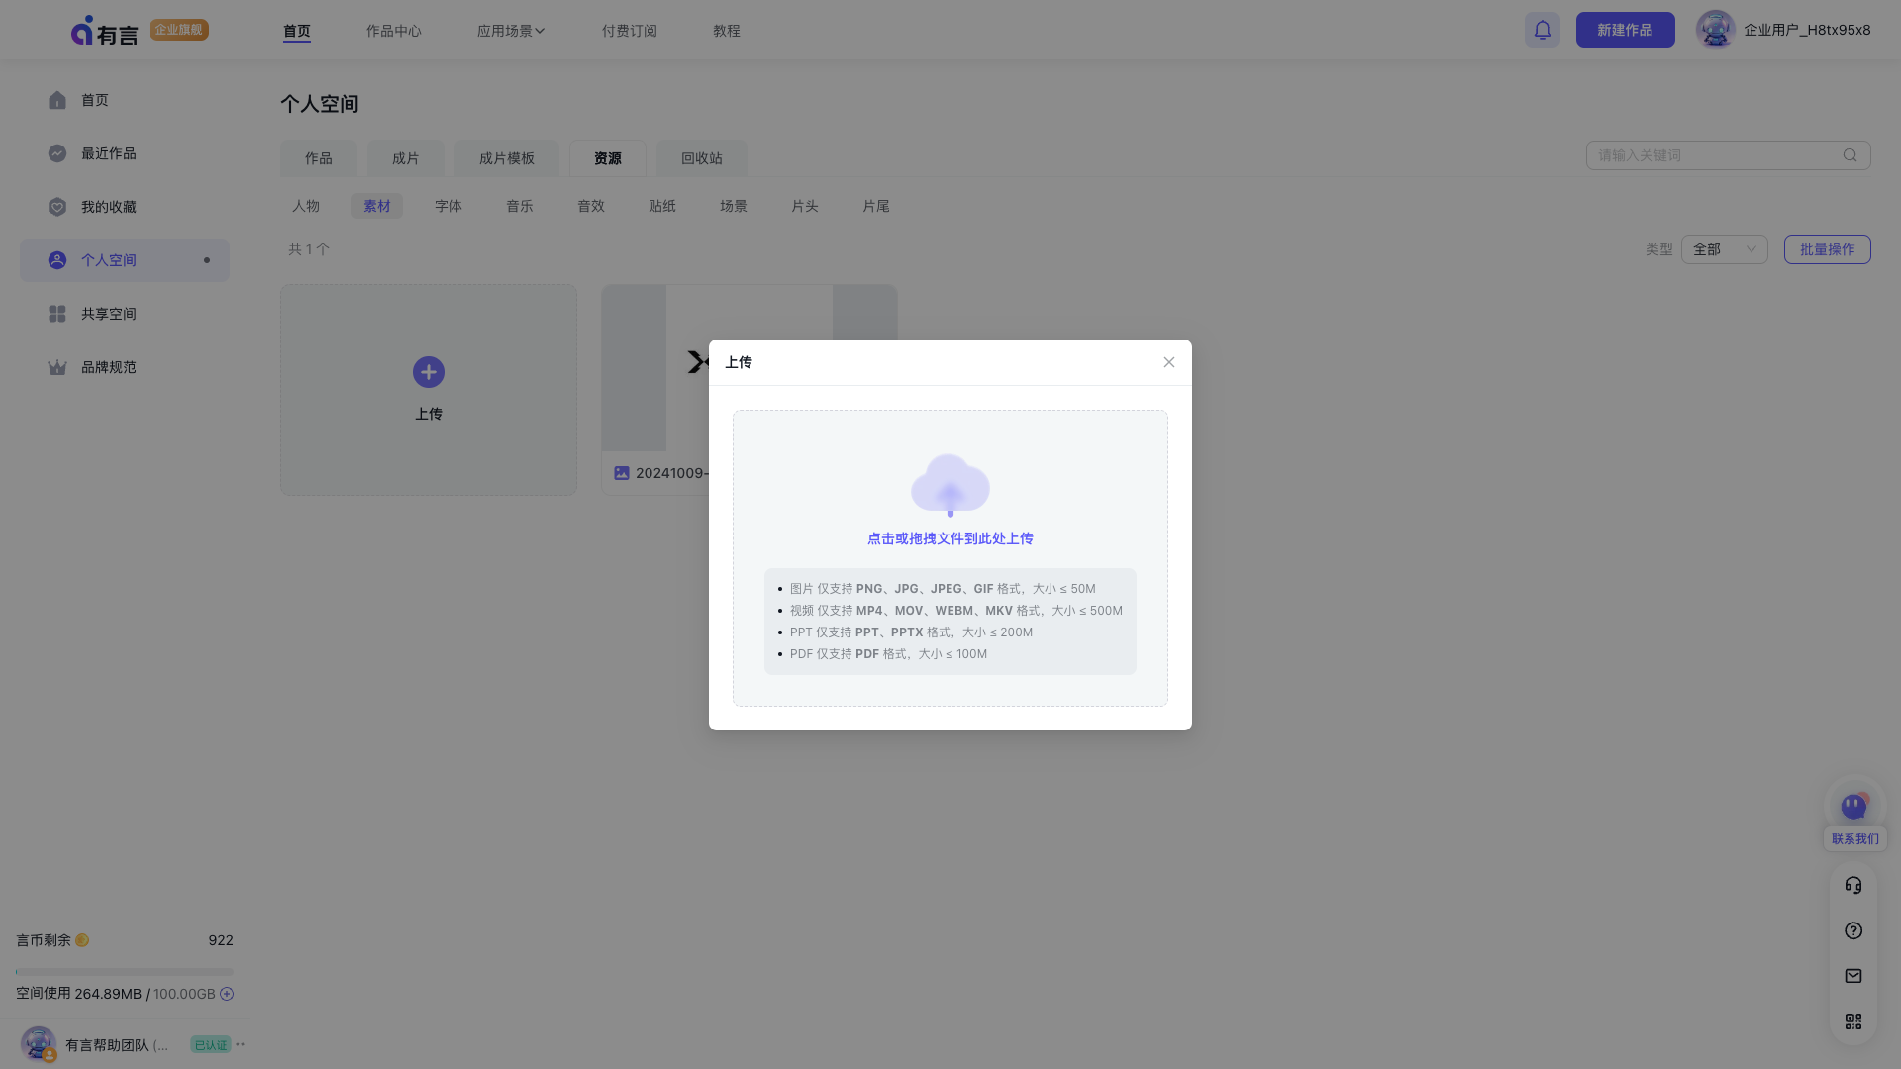Click the 我的收藏 shield icon

[57, 207]
